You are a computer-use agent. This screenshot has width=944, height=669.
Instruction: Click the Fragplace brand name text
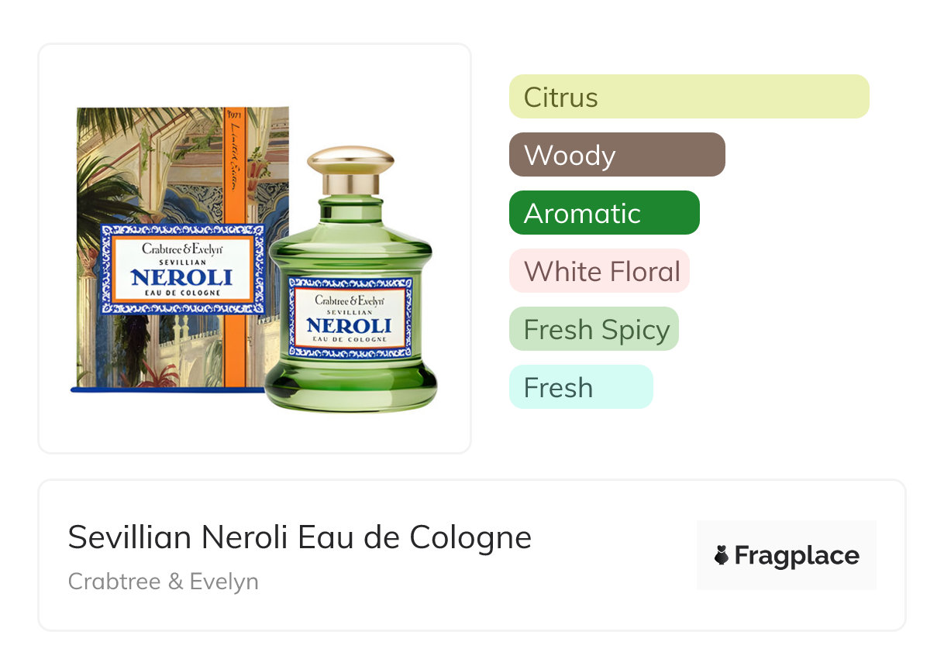click(797, 555)
